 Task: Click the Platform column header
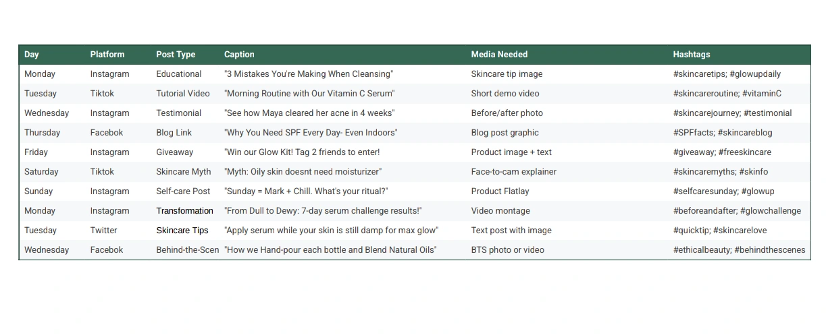tap(107, 55)
